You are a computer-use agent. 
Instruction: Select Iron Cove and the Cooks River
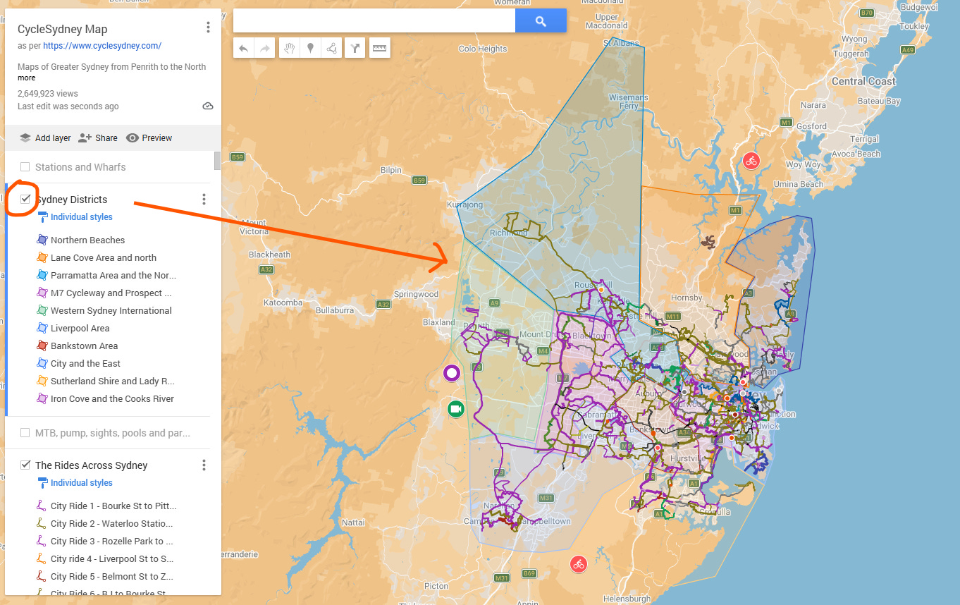pos(112,398)
